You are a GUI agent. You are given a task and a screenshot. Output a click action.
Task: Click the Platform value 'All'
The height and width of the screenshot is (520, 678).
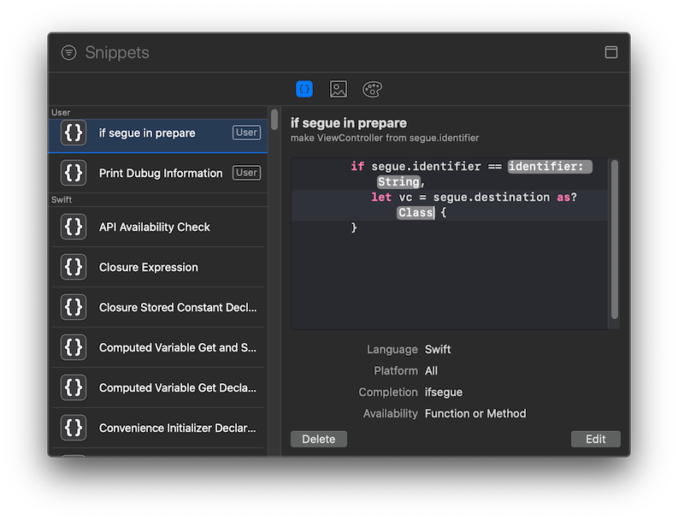431,370
